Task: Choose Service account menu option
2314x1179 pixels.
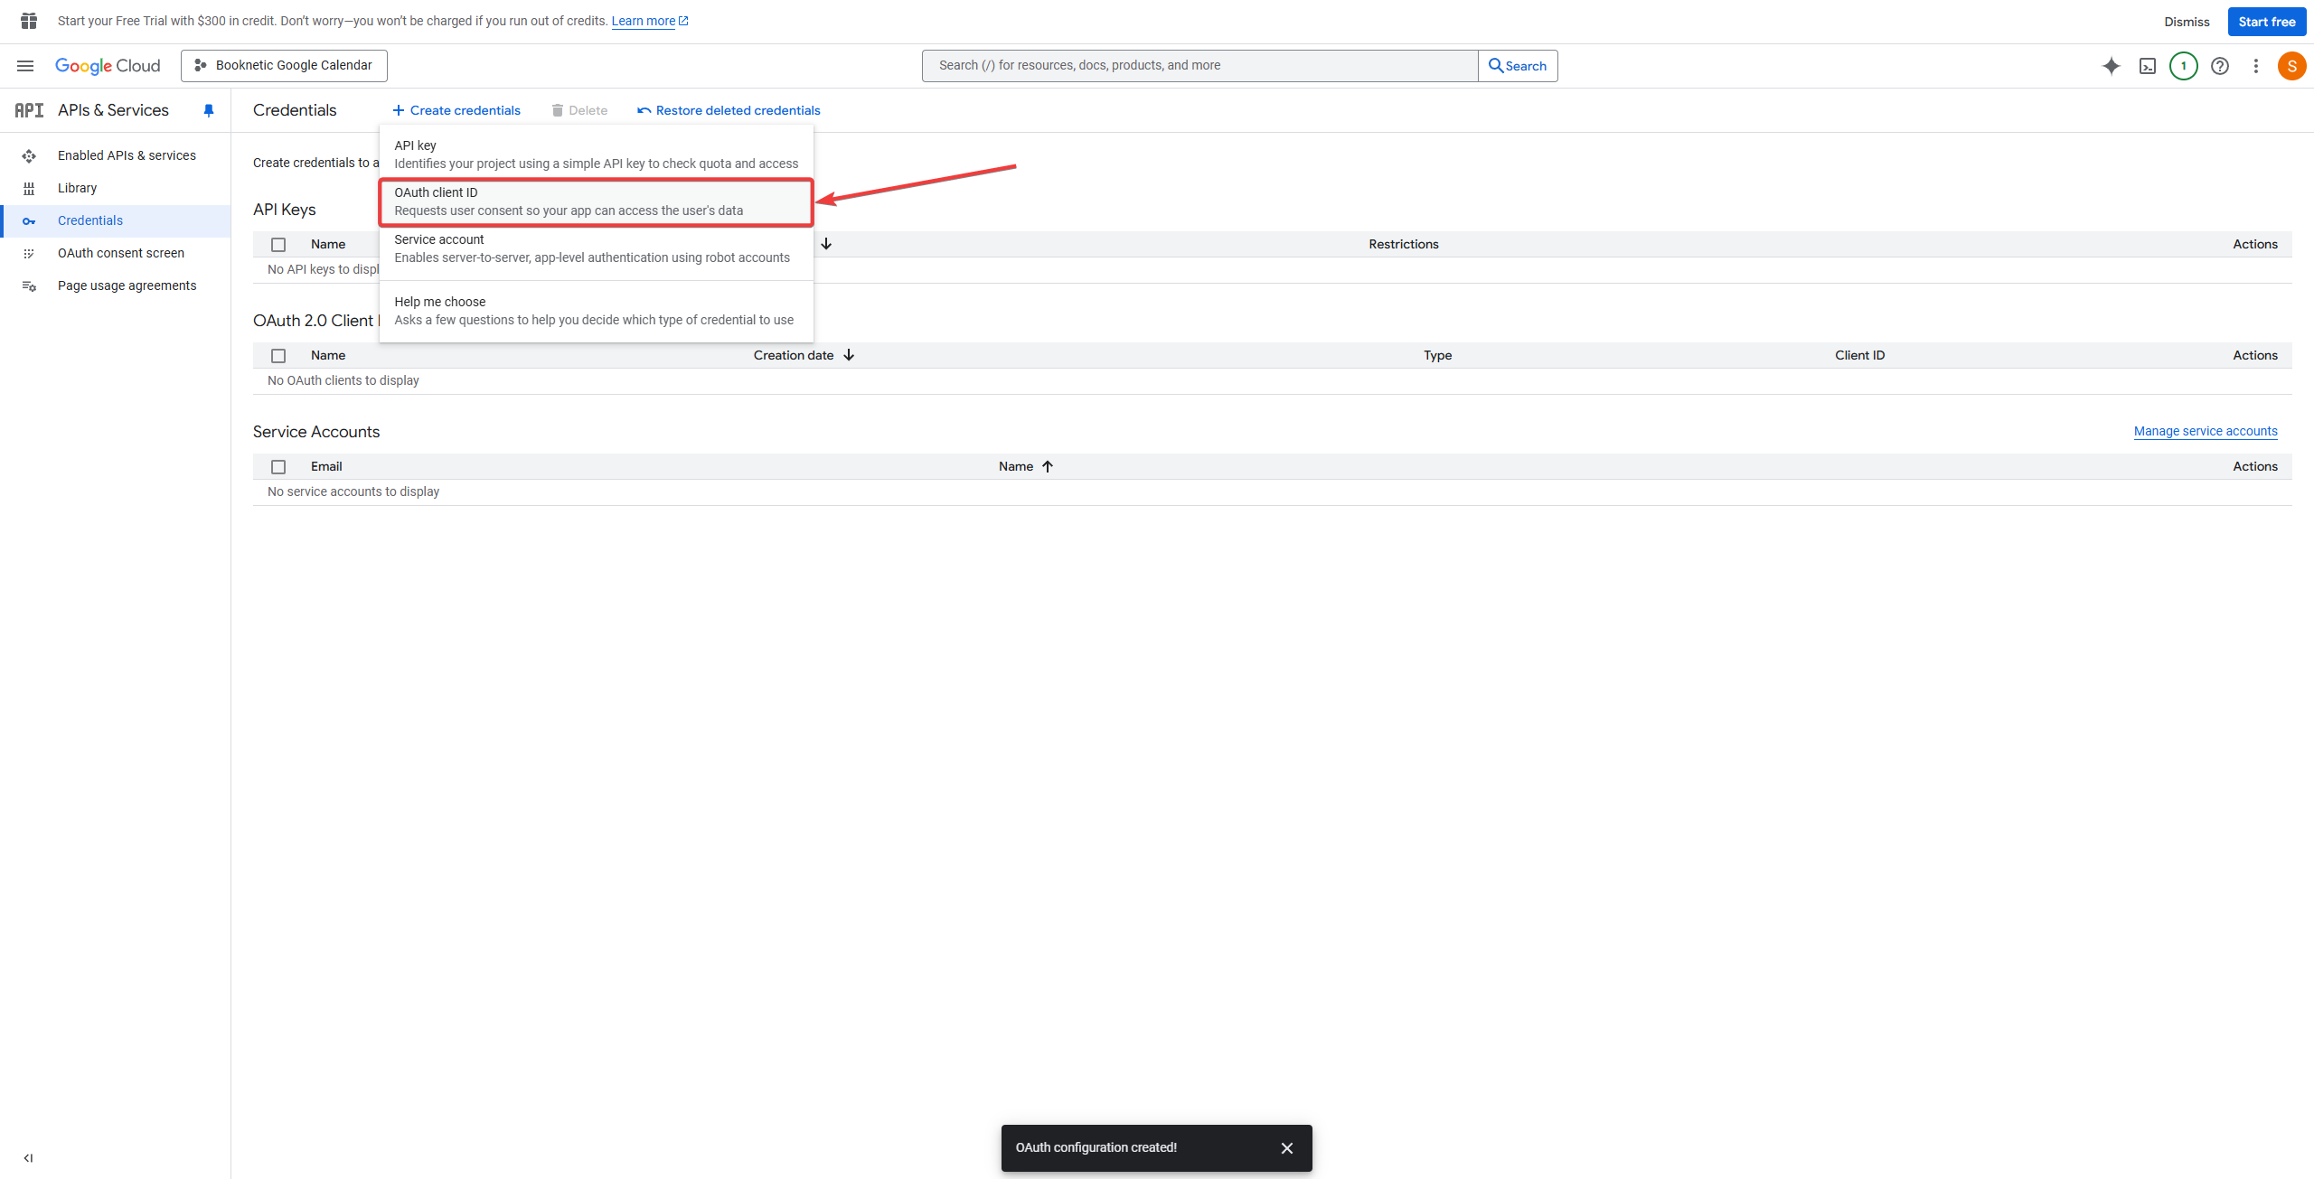Action: coord(597,248)
